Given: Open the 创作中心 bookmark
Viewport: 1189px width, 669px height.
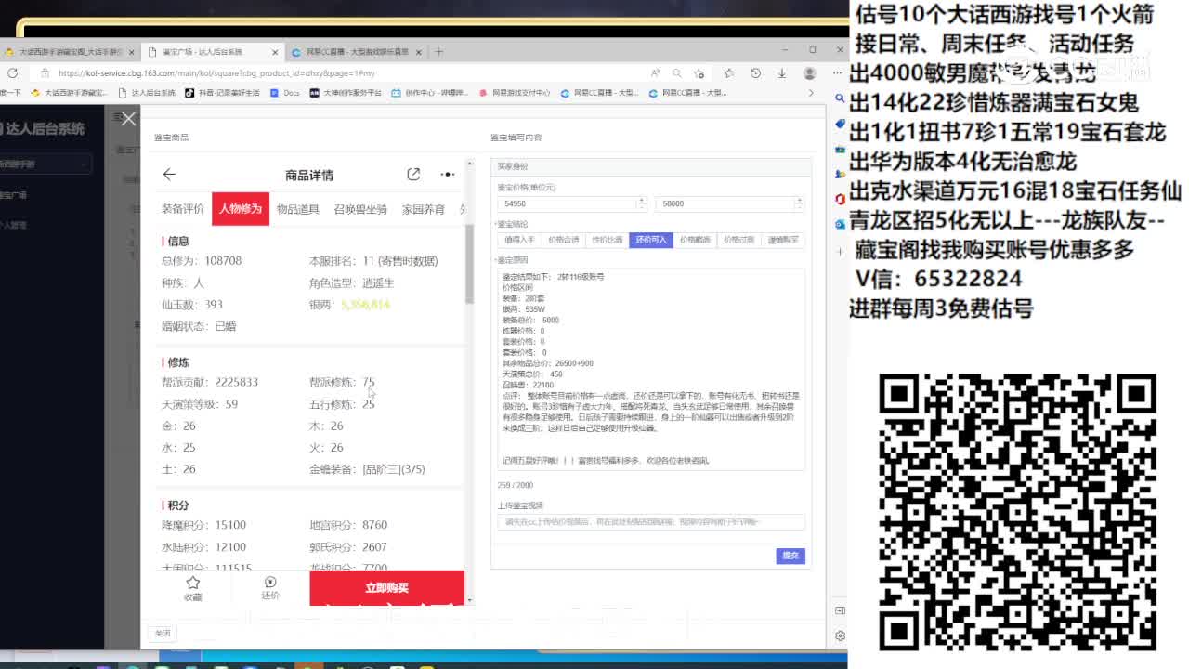Looking at the screenshot, I should pyautogui.click(x=430, y=93).
